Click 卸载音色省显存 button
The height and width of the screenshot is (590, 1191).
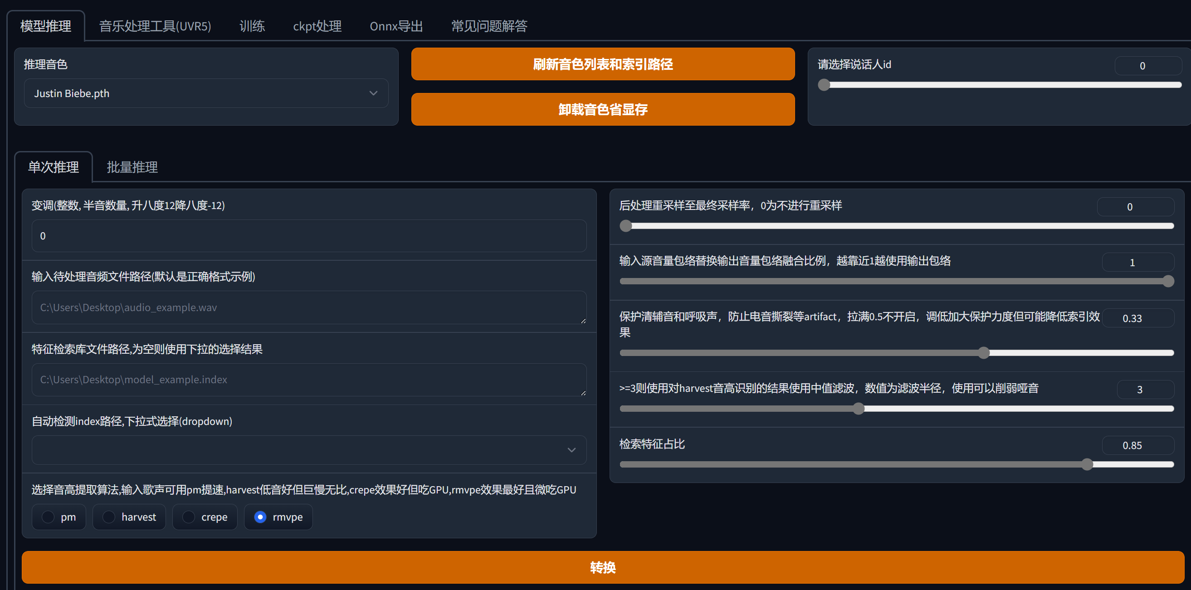click(x=603, y=109)
